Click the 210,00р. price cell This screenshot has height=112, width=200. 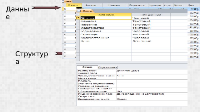click(x=194, y=31)
